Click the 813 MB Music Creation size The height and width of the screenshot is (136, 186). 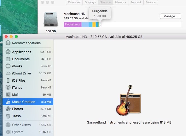pos(46,102)
